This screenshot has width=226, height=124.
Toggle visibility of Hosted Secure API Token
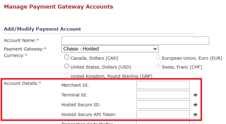tap(195, 114)
